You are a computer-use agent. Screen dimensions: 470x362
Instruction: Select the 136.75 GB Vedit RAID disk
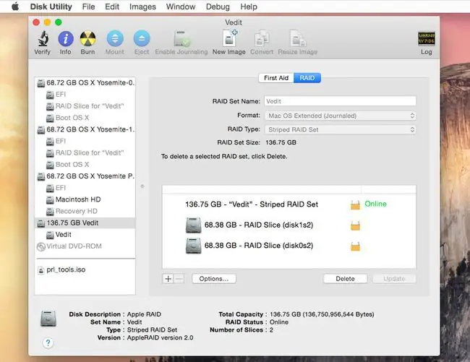[x=85, y=223]
